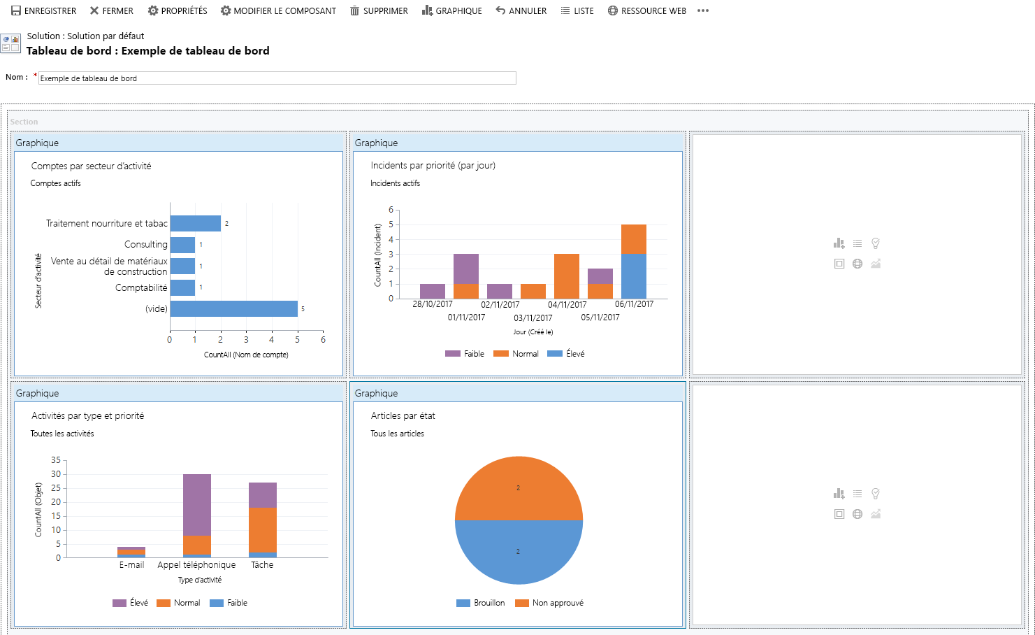The width and height of the screenshot is (1035, 635).
Task: Click FERMER to close the editor
Action: point(111,10)
